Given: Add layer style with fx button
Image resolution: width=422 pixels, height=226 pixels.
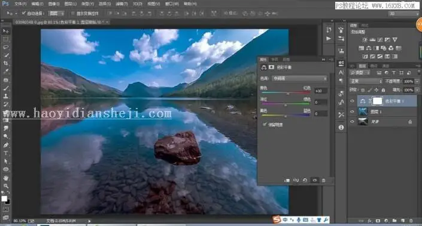Looking at the screenshot, I should pos(370,221).
